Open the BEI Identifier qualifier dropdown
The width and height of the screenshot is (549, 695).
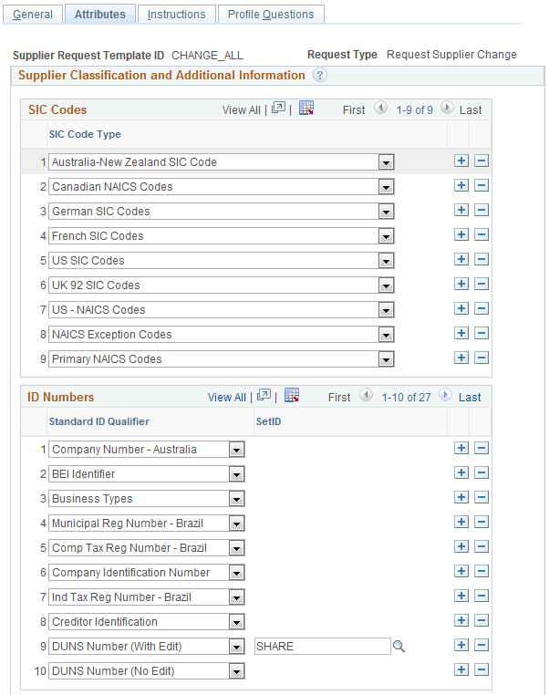(236, 474)
